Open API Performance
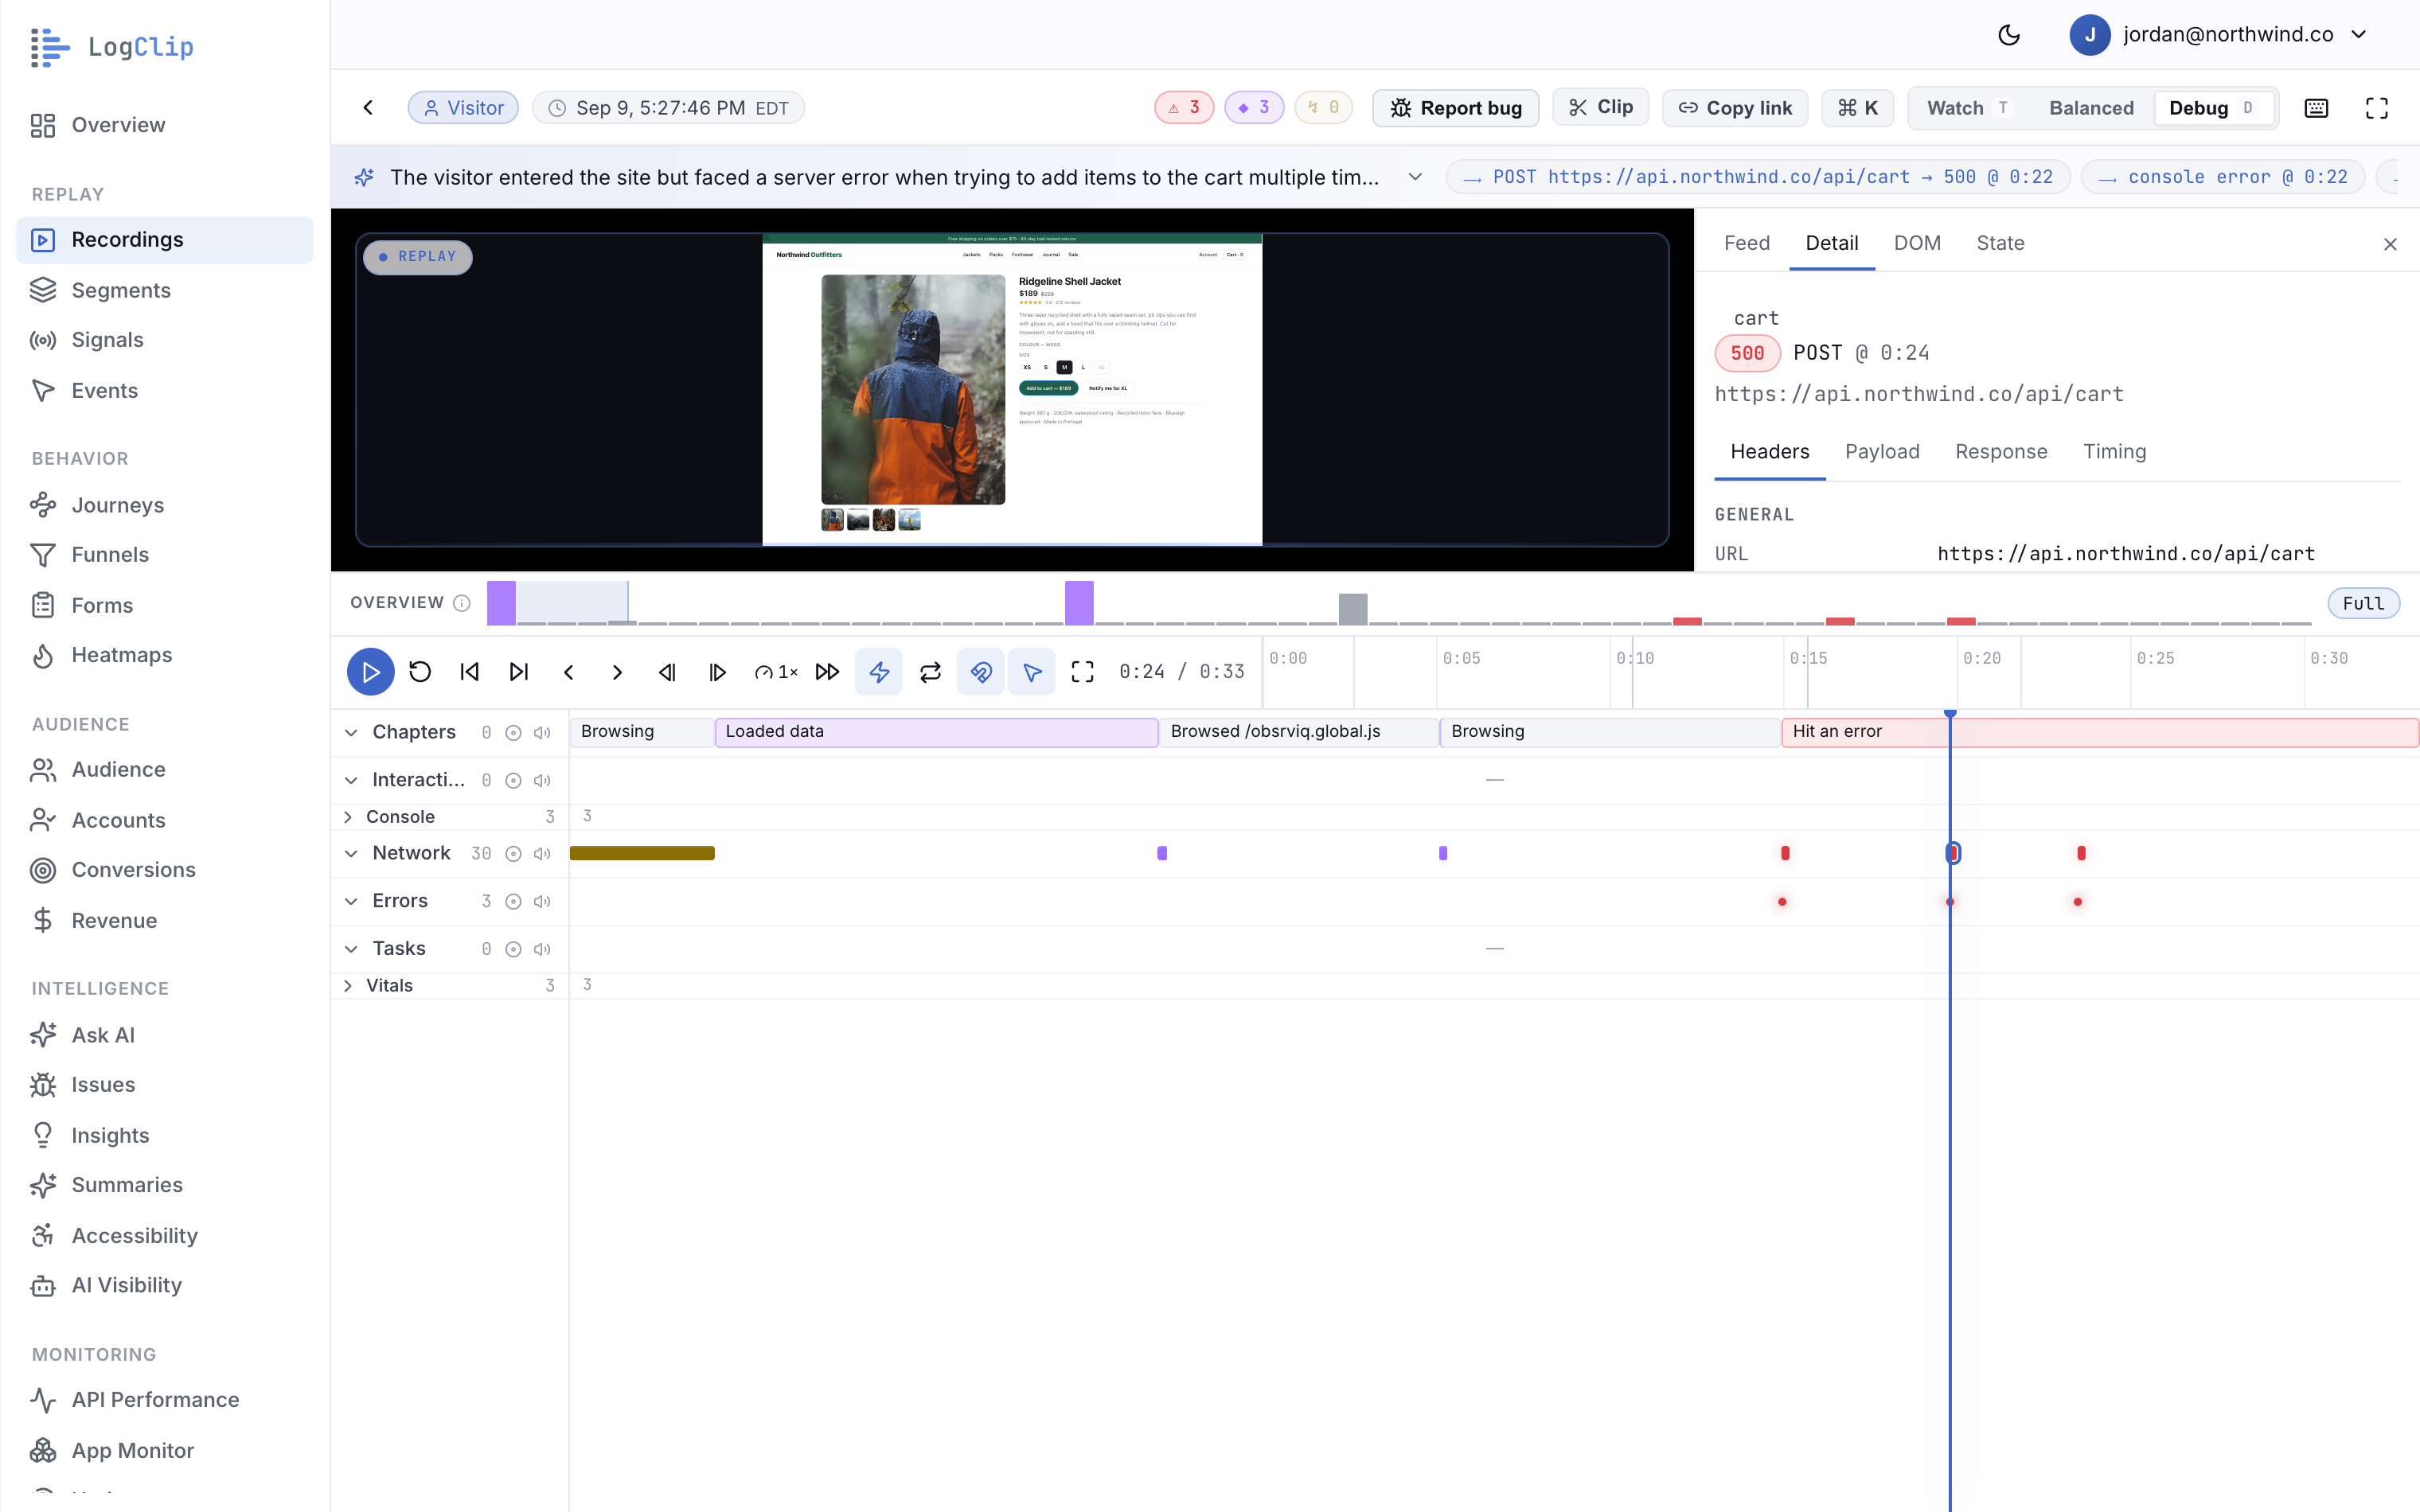The width and height of the screenshot is (2420, 1512). [x=165, y=1400]
